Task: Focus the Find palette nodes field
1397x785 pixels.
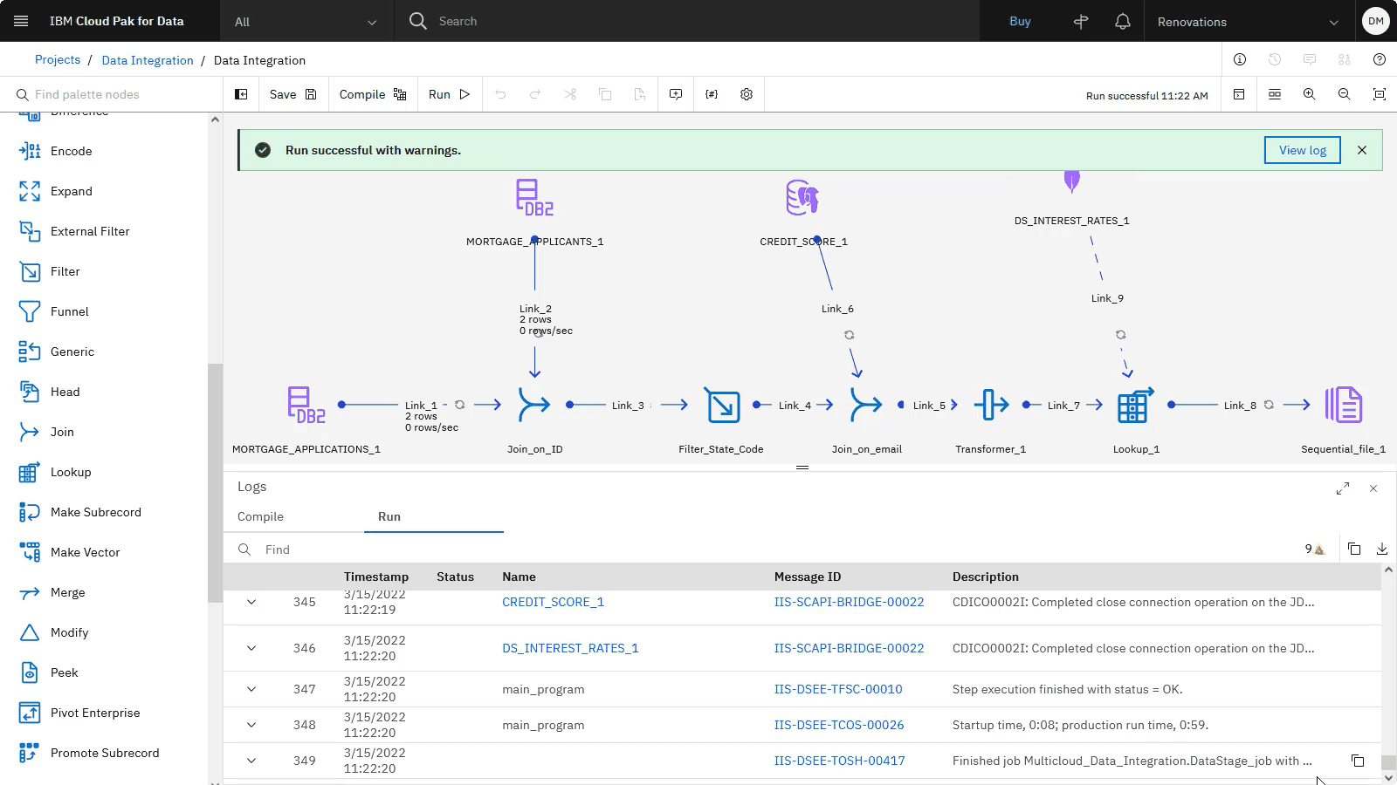Action: 112,94
